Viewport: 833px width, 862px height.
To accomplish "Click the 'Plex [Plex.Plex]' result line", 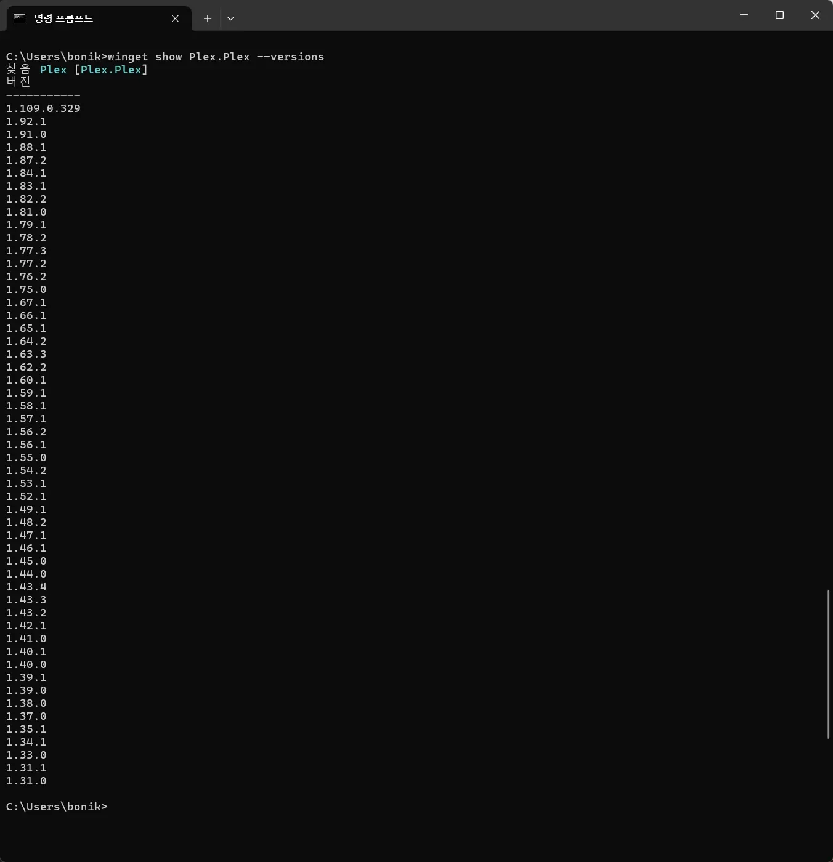I will point(94,70).
